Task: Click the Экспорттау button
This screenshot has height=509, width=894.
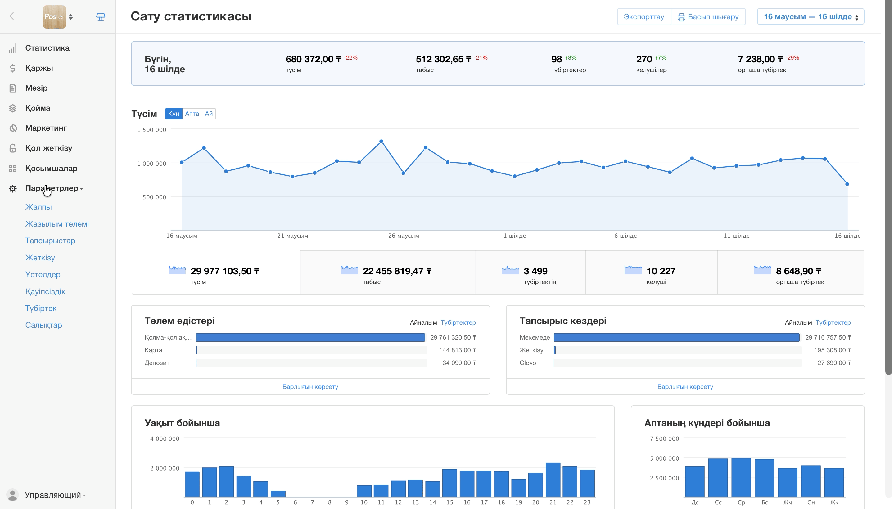Action: (x=644, y=17)
